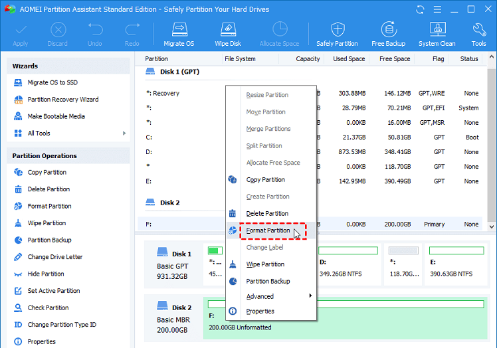Open the Partition Recovery Wizard
The width and height of the screenshot is (497, 348).
coord(62,100)
